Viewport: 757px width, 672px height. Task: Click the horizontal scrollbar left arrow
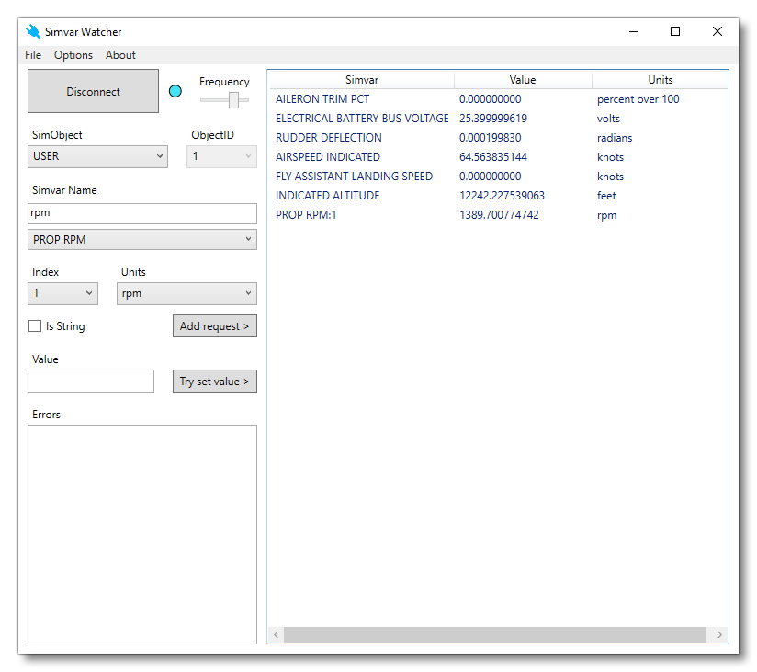coord(276,634)
